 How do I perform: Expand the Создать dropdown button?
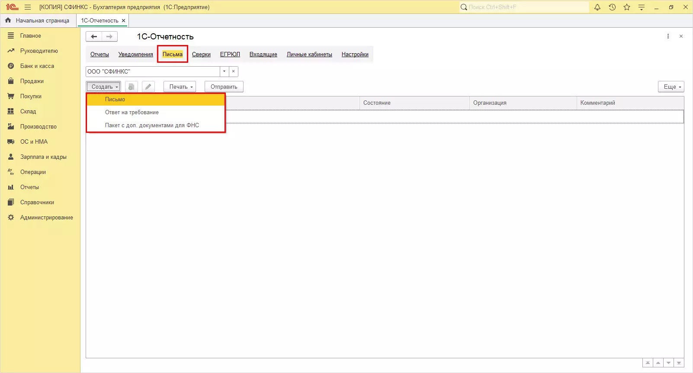click(103, 87)
